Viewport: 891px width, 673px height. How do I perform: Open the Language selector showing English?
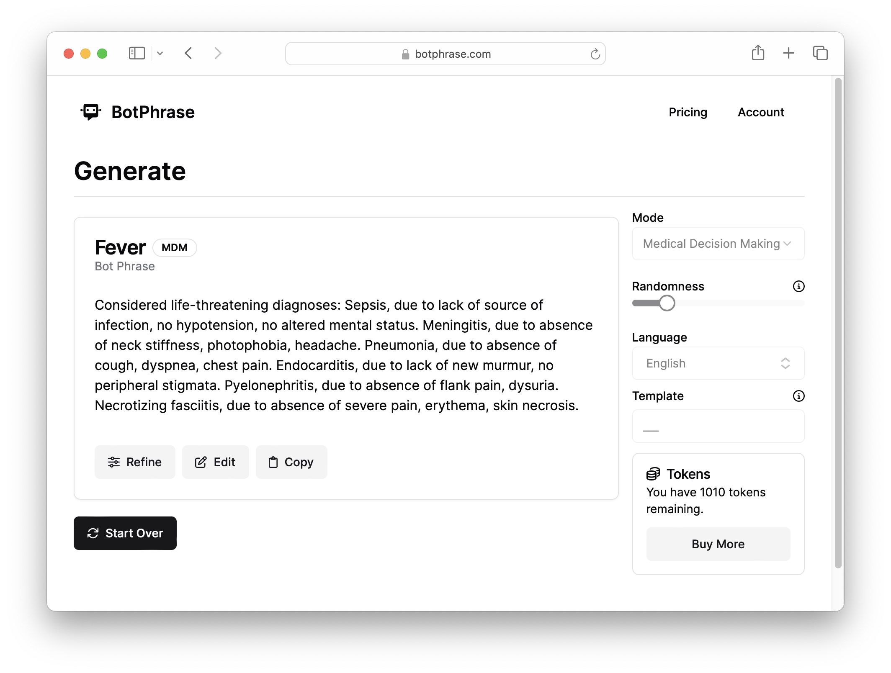718,363
